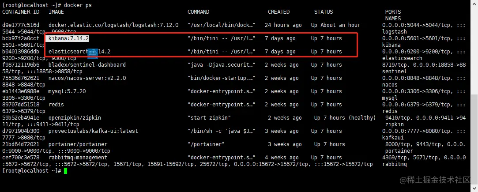This screenshot has height=192, width=478.
Task: Click the bladex/sentinel-dashboard image name
Action: click(x=87, y=65)
